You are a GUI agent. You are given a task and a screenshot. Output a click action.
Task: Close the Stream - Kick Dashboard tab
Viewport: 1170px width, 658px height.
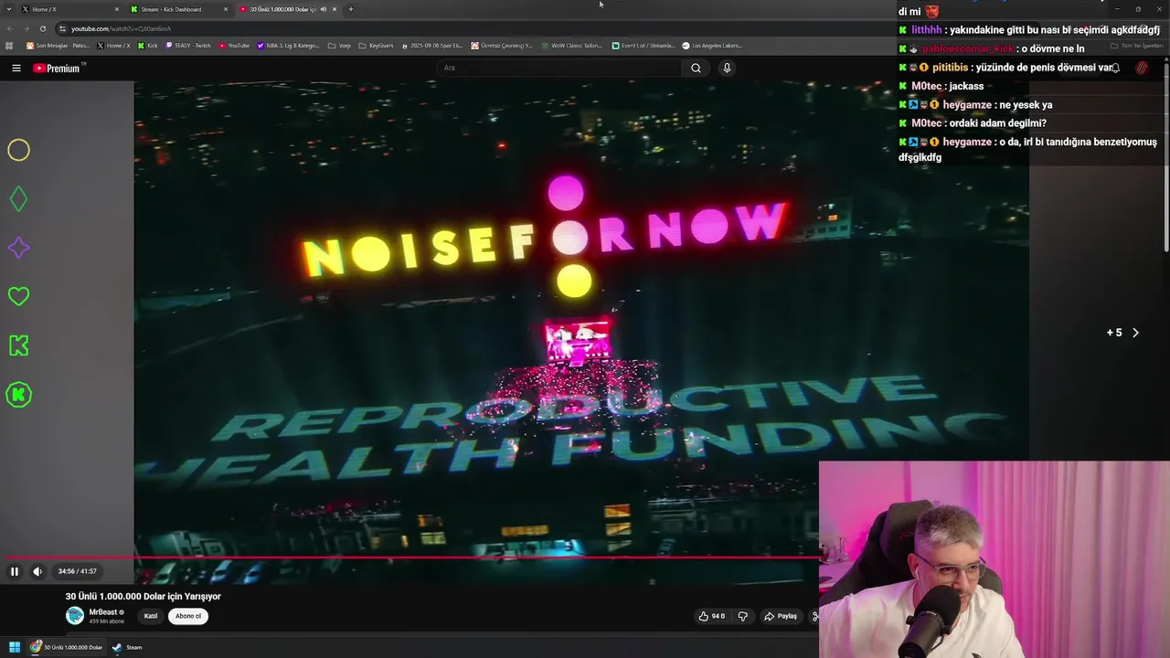click(x=226, y=9)
